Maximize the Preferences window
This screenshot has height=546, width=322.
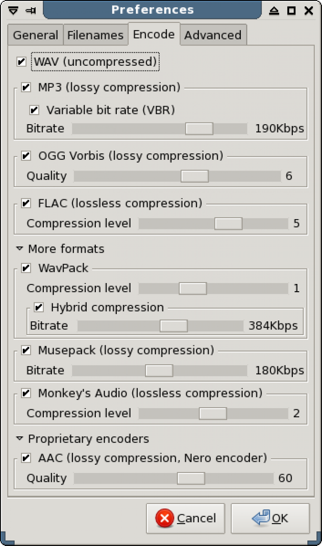tap(292, 10)
